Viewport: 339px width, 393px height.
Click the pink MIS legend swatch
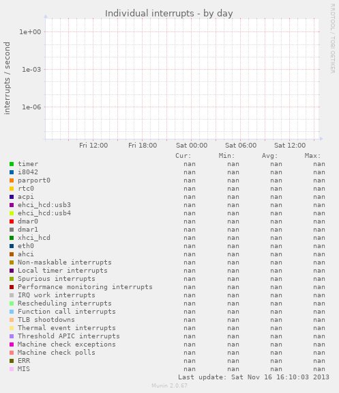pyautogui.click(x=12, y=369)
